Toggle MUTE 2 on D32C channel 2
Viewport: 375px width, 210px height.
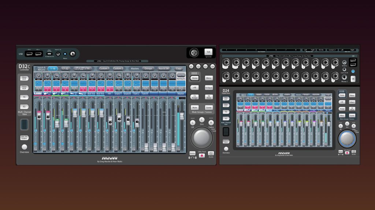click(x=47, y=89)
